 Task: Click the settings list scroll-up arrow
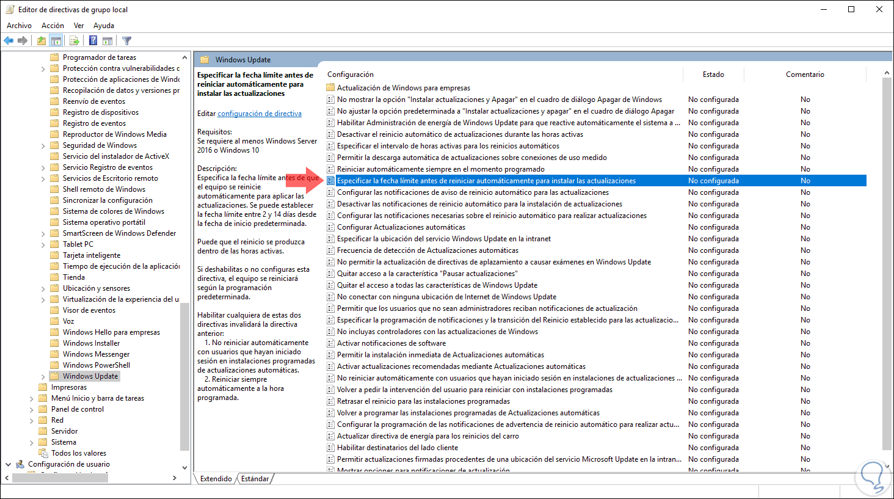tap(887, 73)
